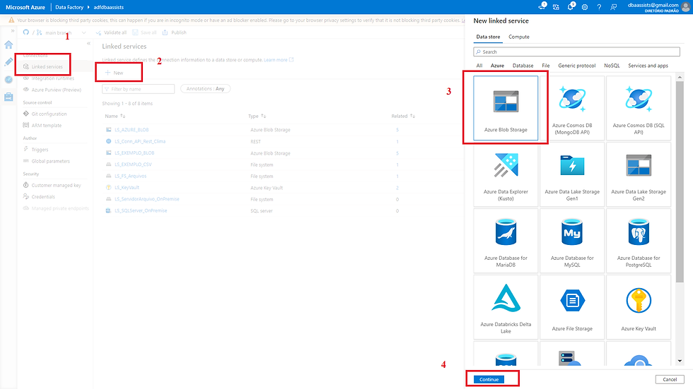Screen dimensions: 693x389
Task: Sort the list by Related column
Action: 402,116
